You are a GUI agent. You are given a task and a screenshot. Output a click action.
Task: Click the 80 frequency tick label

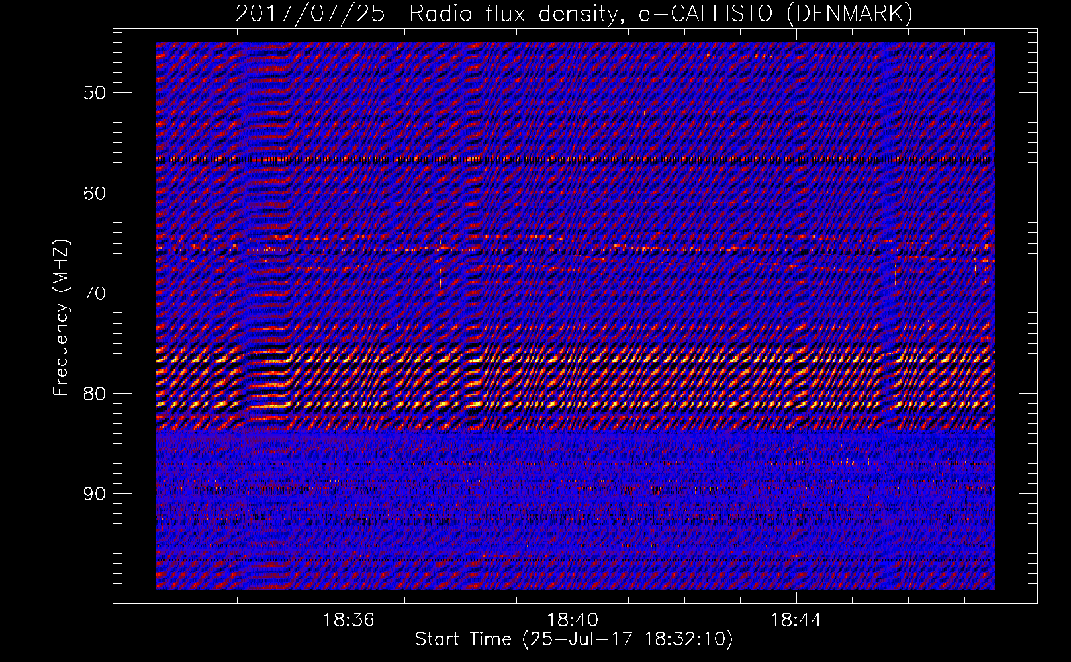click(x=94, y=393)
